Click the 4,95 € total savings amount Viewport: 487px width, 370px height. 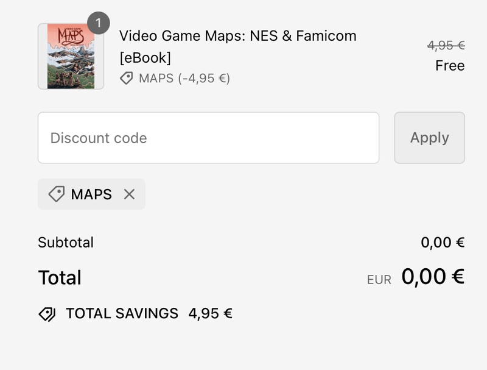[210, 314]
